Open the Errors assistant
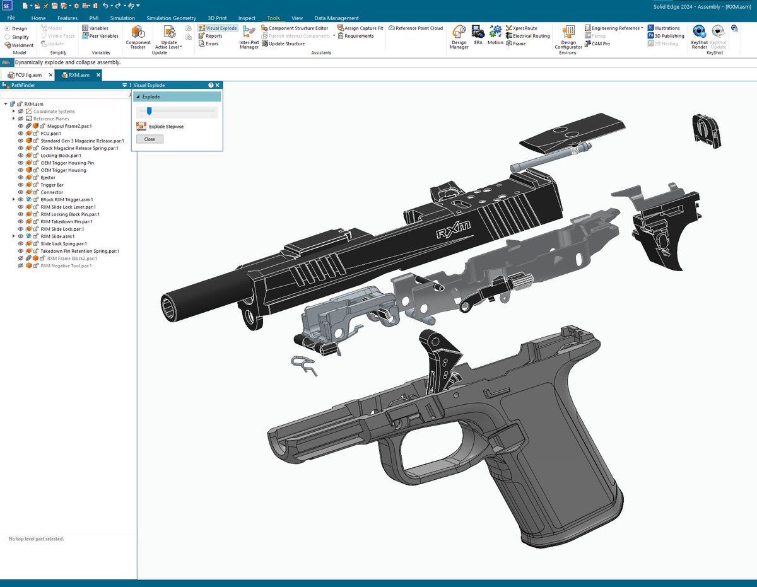Screen dimensions: 757x587 click(208, 44)
